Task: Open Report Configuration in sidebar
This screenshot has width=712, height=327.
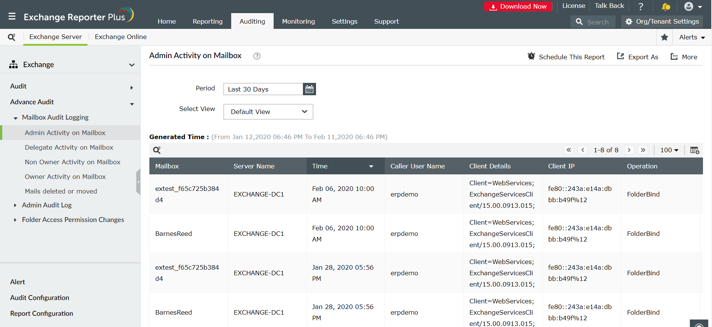Action: (42, 313)
